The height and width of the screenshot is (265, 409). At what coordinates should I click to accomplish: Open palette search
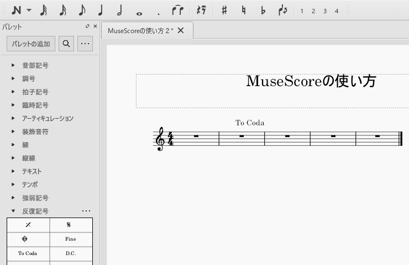click(66, 44)
